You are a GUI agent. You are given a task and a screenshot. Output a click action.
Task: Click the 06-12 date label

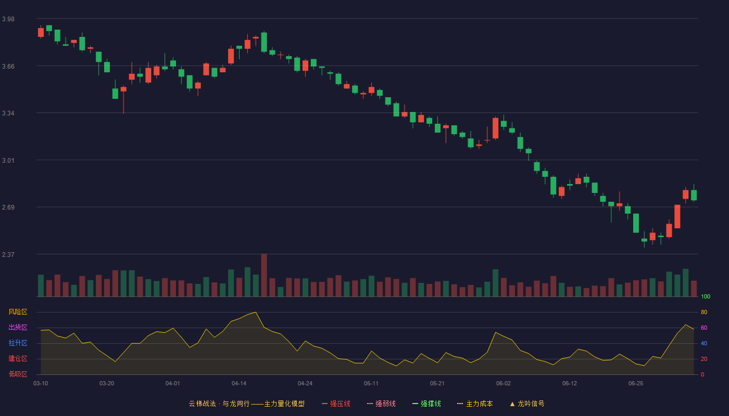[x=570, y=383]
